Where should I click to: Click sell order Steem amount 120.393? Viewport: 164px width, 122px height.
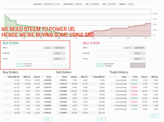click(x=74, y=91)
